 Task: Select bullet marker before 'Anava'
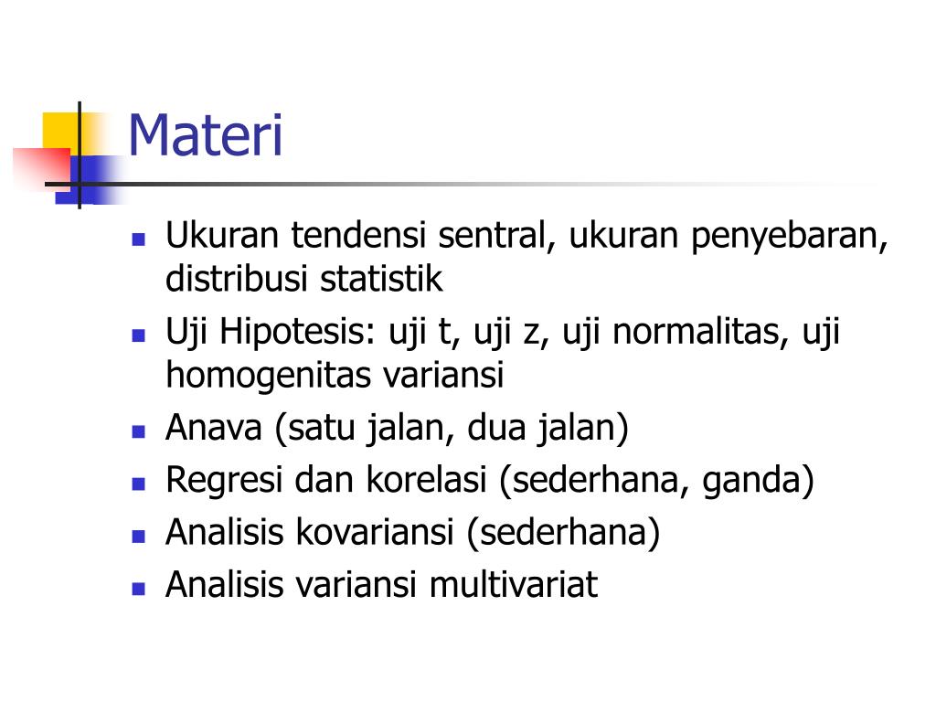[139, 431]
